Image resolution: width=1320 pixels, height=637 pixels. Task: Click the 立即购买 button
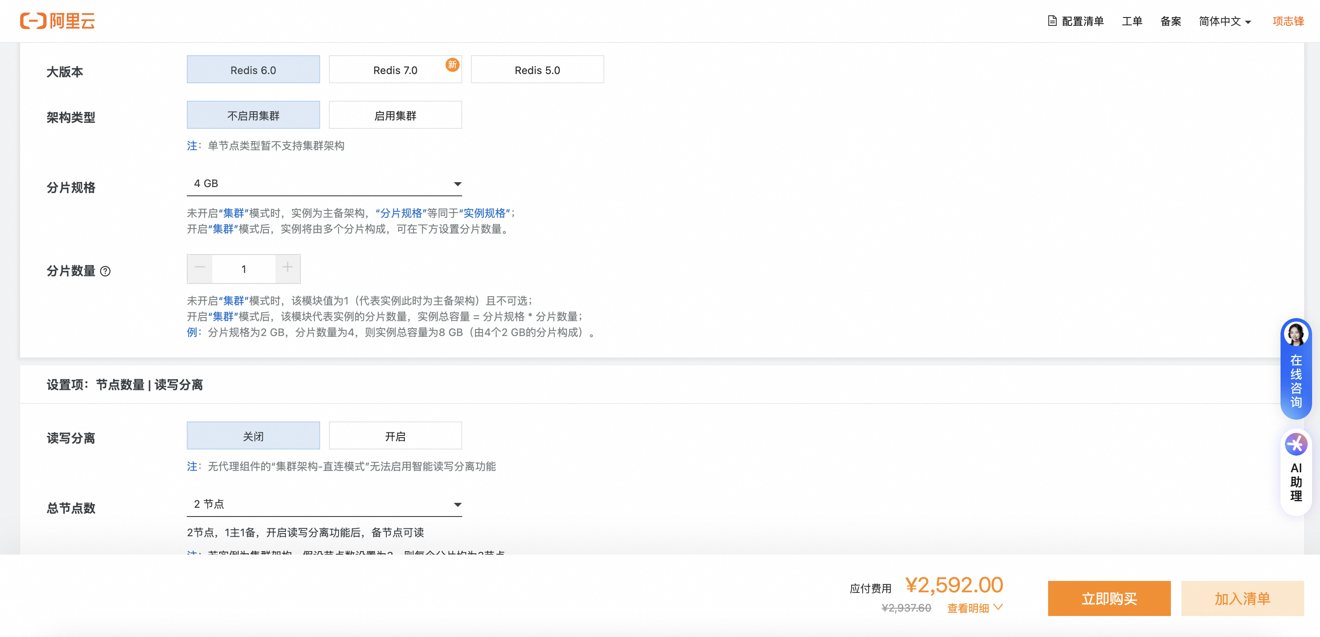pos(1109,598)
